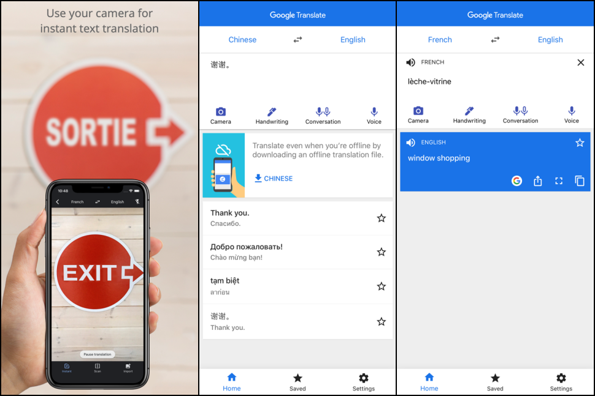This screenshot has width=595, height=396.
Task: Open the Thank you. Спасибо. history entry
Action: 297,219
